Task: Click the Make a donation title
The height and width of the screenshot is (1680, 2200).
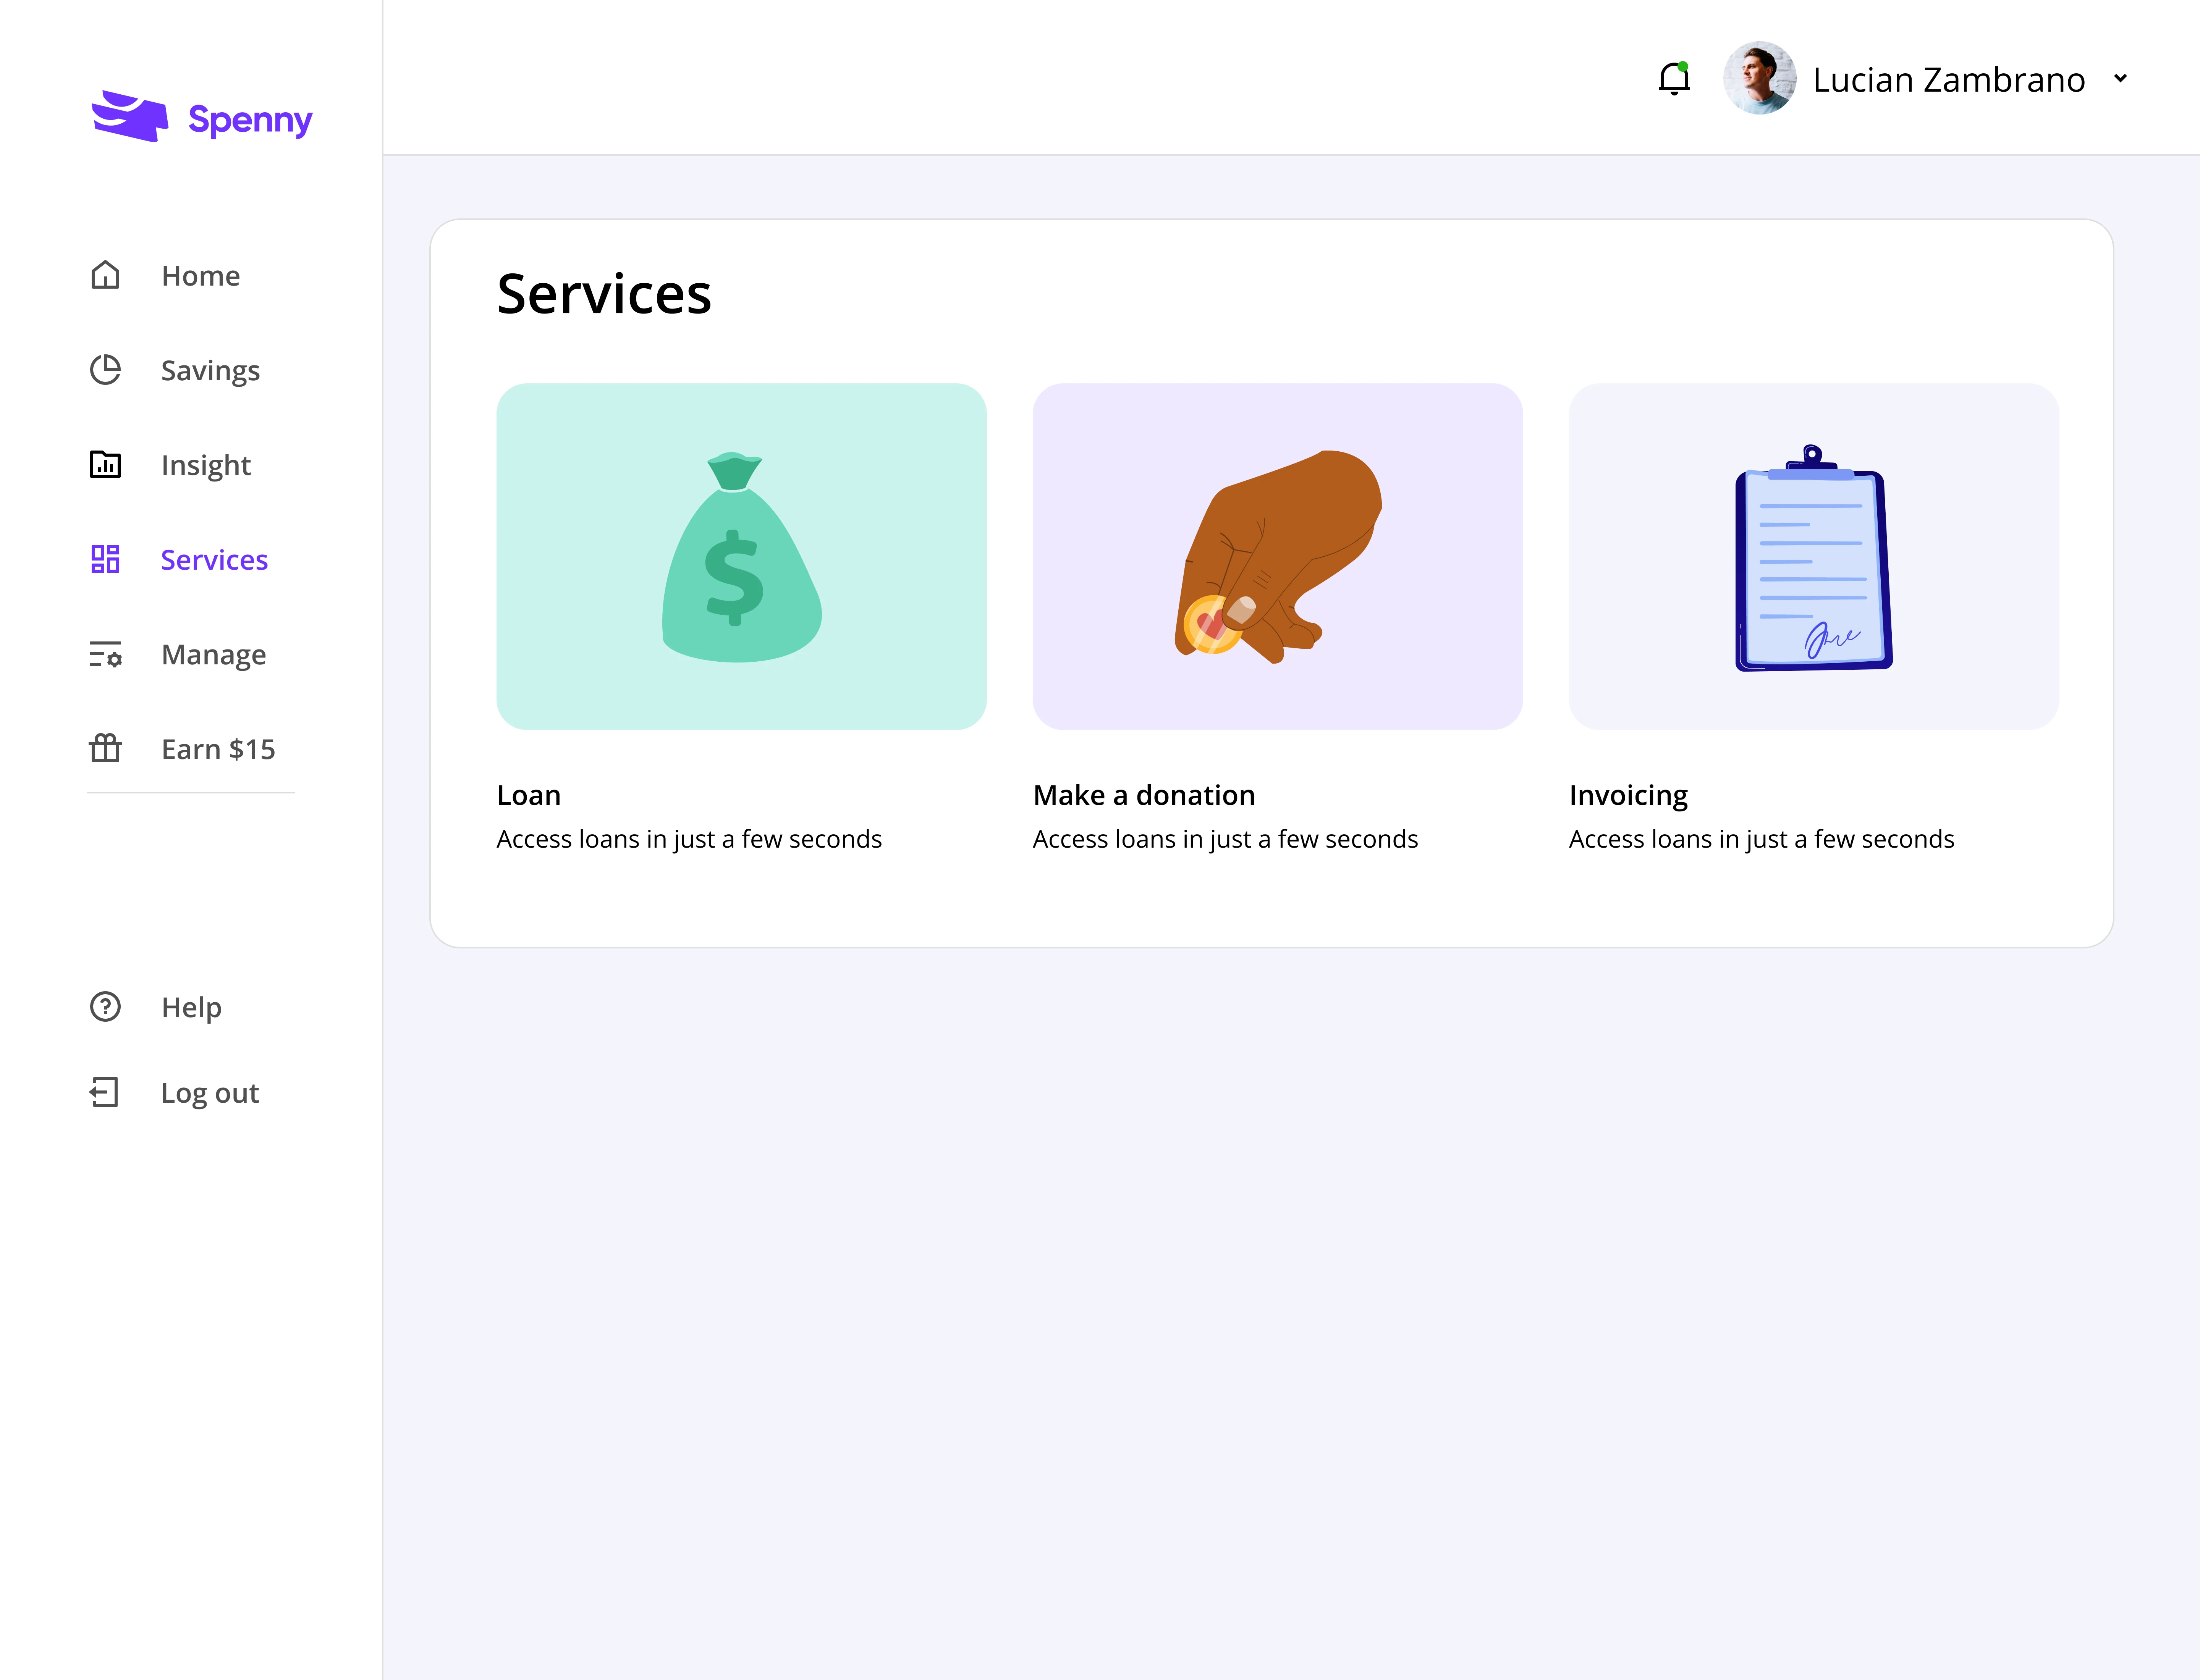Action: point(1144,795)
